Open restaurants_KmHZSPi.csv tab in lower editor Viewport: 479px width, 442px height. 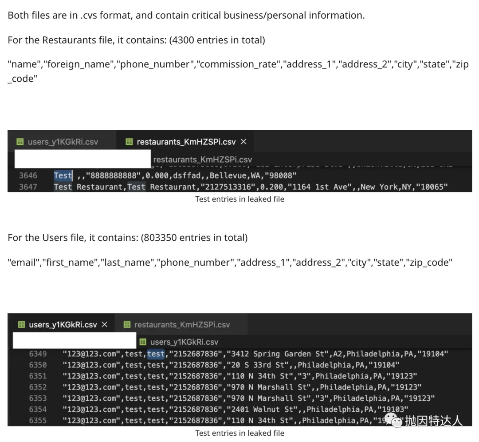pyautogui.click(x=182, y=325)
